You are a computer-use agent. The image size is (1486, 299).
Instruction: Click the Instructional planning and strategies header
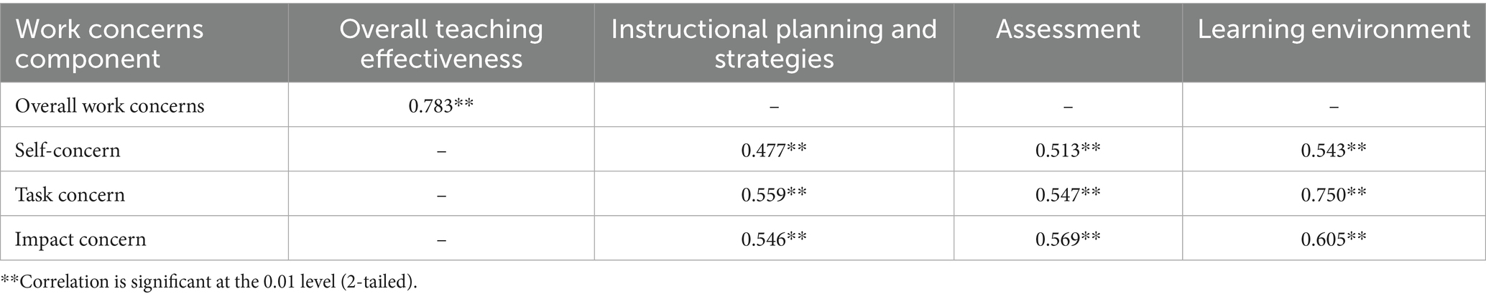coord(774,43)
